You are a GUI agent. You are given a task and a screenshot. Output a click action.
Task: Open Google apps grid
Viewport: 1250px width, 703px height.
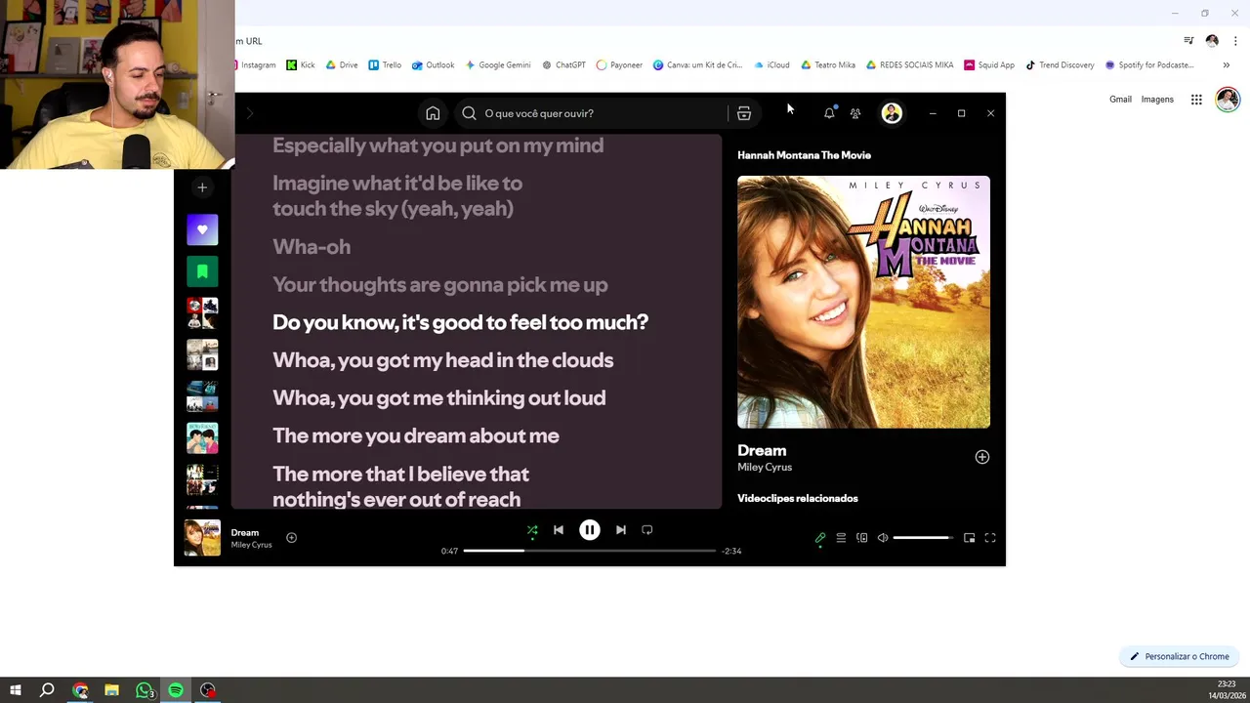point(1196,100)
